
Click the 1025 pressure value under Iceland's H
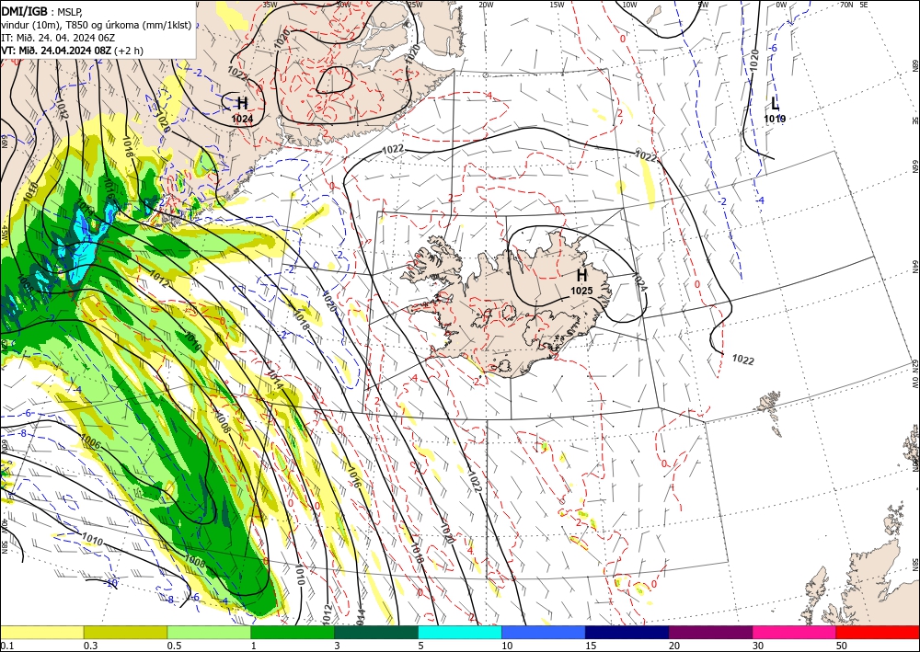[581, 291]
